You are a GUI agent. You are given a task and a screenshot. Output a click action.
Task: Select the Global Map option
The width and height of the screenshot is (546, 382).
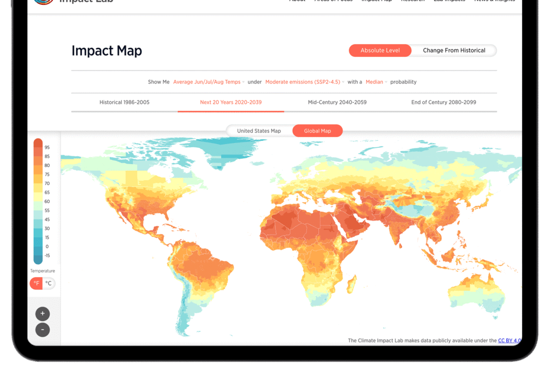317,131
